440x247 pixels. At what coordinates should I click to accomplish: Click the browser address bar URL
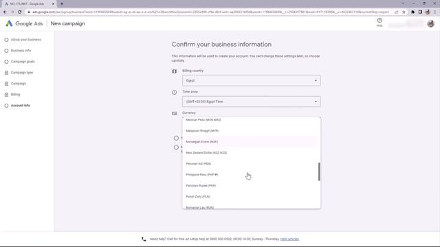[x=210, y=12]
